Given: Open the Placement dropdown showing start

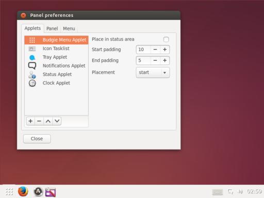Looking at the screenshot, I should 153,72.
